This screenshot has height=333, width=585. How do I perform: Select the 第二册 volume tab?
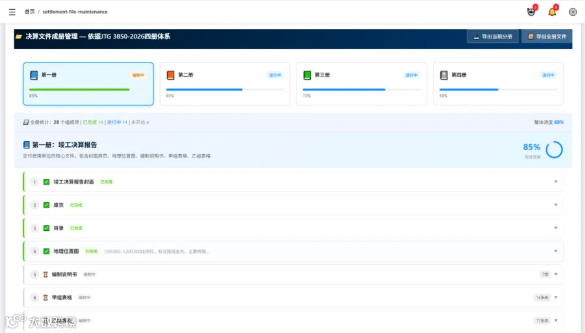(225, 84)
